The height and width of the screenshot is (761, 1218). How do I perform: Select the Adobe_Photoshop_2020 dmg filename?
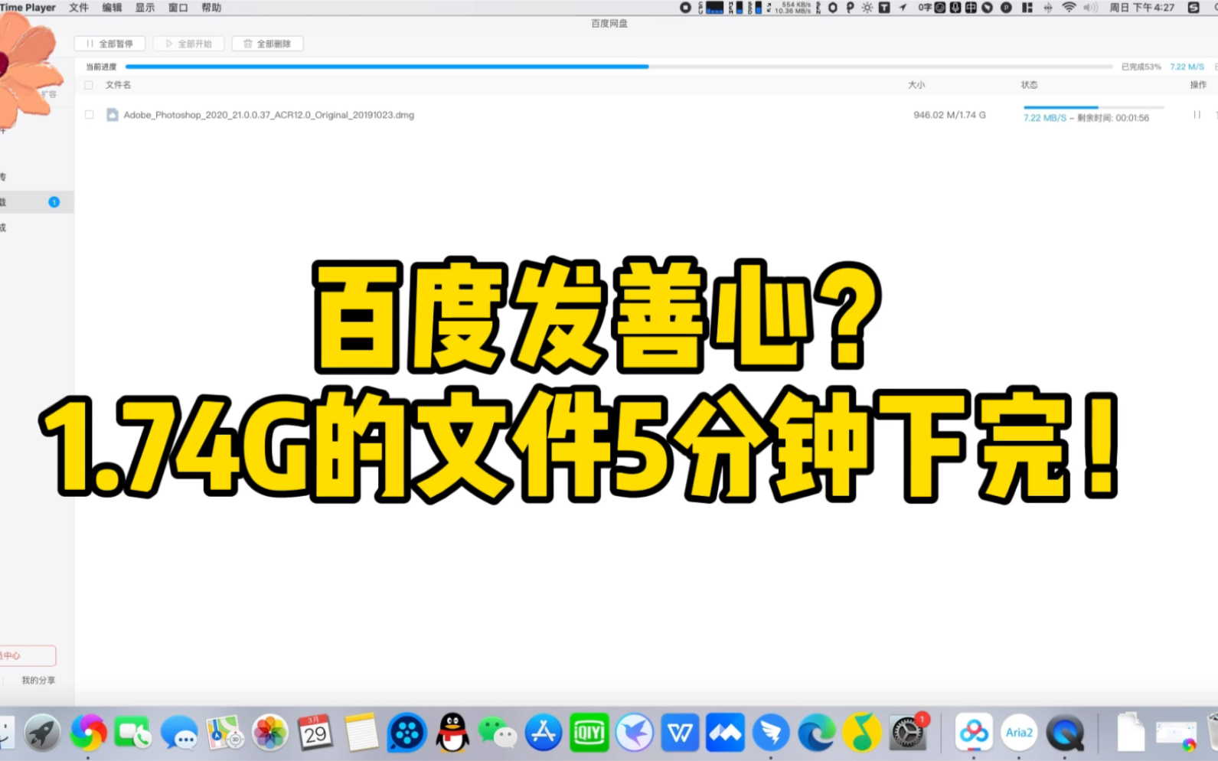point(269,115)
